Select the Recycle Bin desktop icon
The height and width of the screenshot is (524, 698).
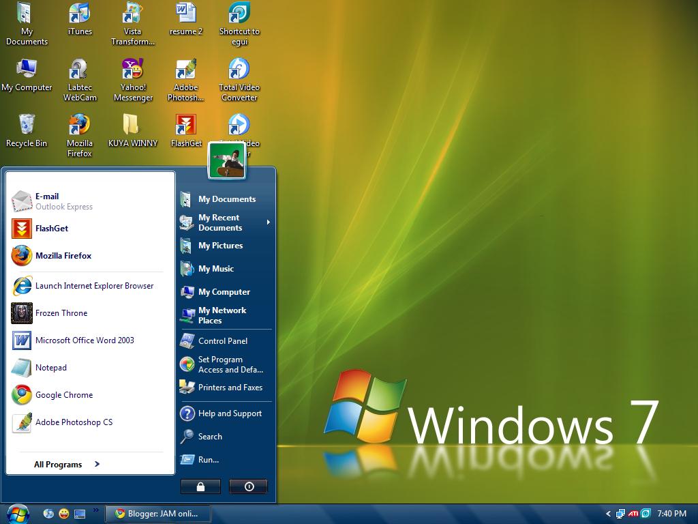click(27, 130)
